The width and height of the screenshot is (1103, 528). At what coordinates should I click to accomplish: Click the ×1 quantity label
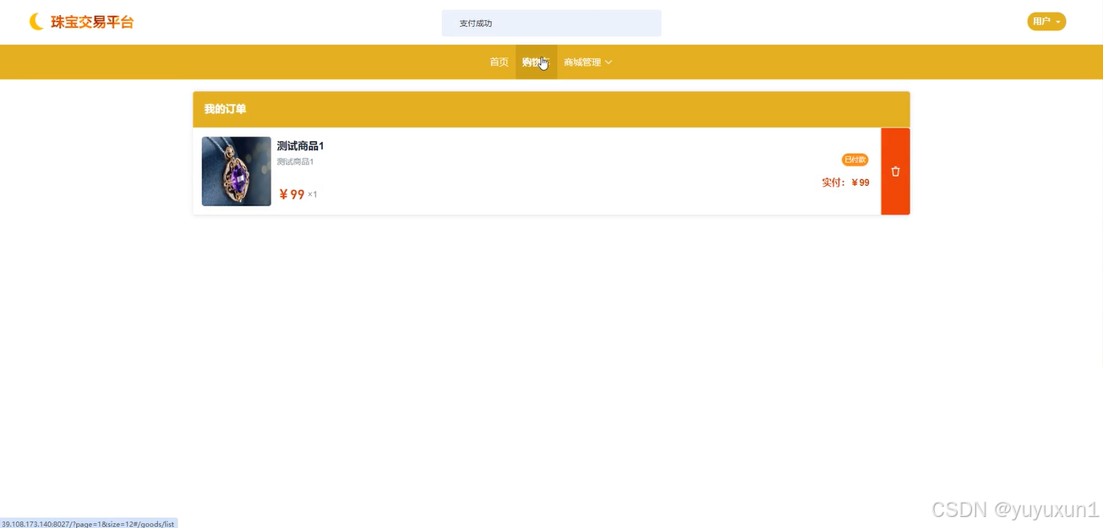click(x=313, y=195)
